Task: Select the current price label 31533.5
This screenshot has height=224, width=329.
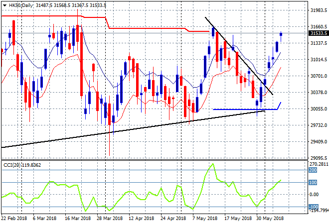Action: click(319, 33)
